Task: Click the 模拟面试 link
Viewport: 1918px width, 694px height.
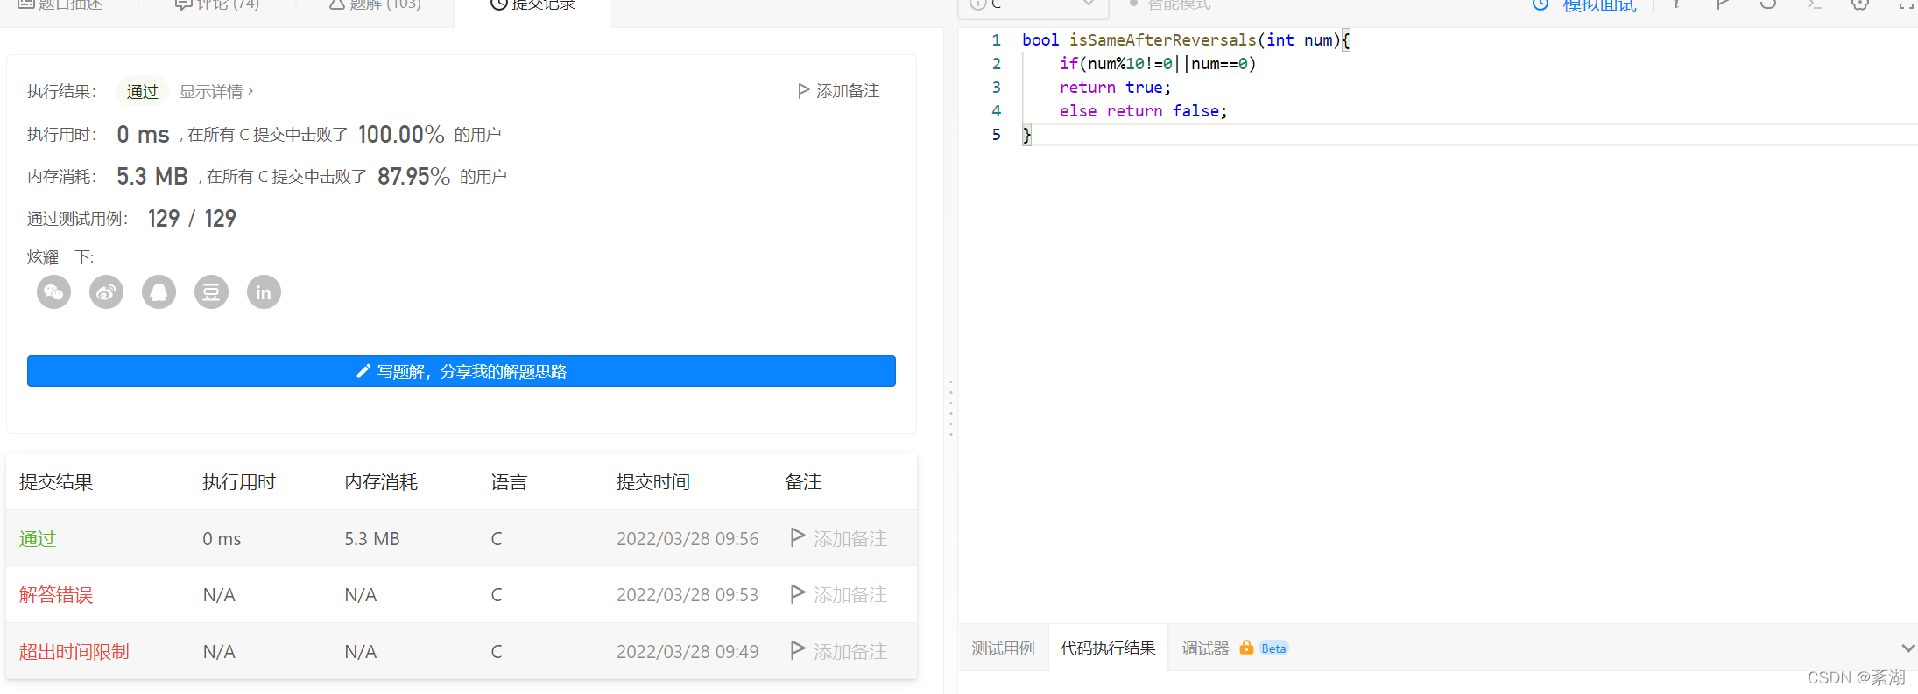Action: (x=1599, y=6)
